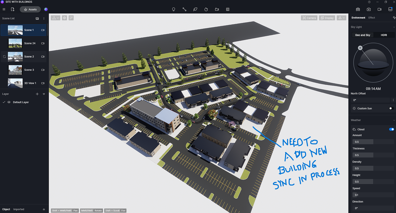Toggle Default Layer visibility checkmark
Image resolution: width=396 pixels, height=213 pixels.
(x=4, y=102)
